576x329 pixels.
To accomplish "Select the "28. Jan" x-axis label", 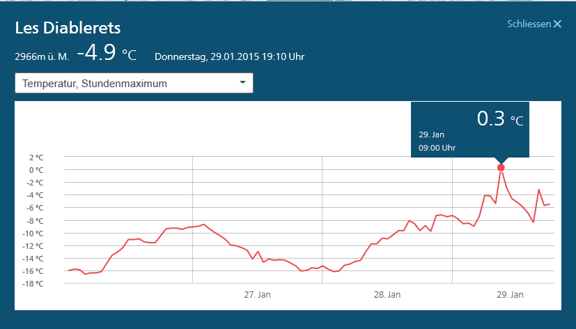I will [x=387, y=295].
